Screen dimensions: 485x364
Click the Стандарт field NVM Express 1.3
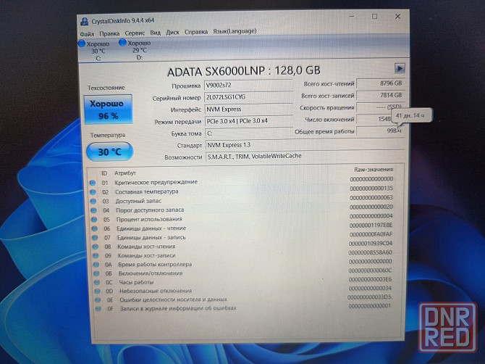[x=305, y=145]
